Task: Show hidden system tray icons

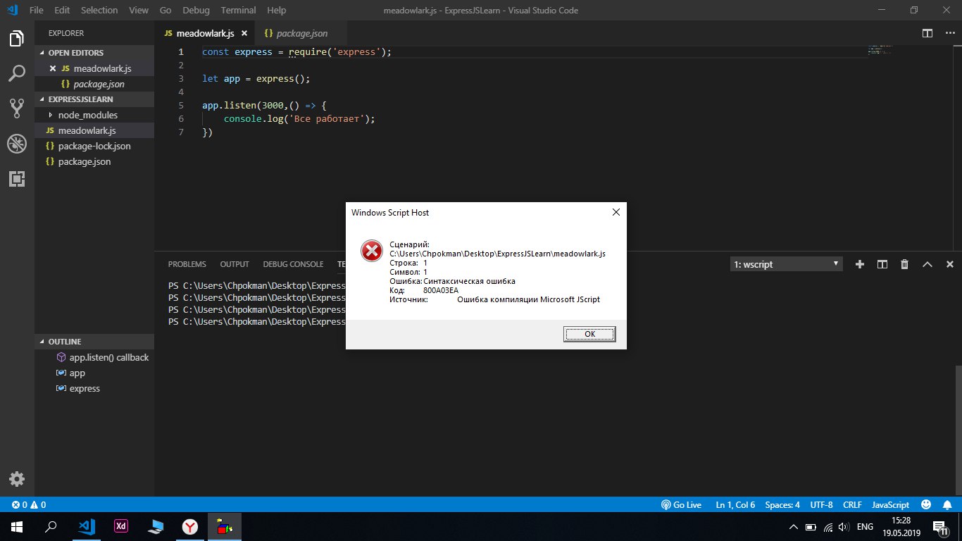Action: pos(794,527)
